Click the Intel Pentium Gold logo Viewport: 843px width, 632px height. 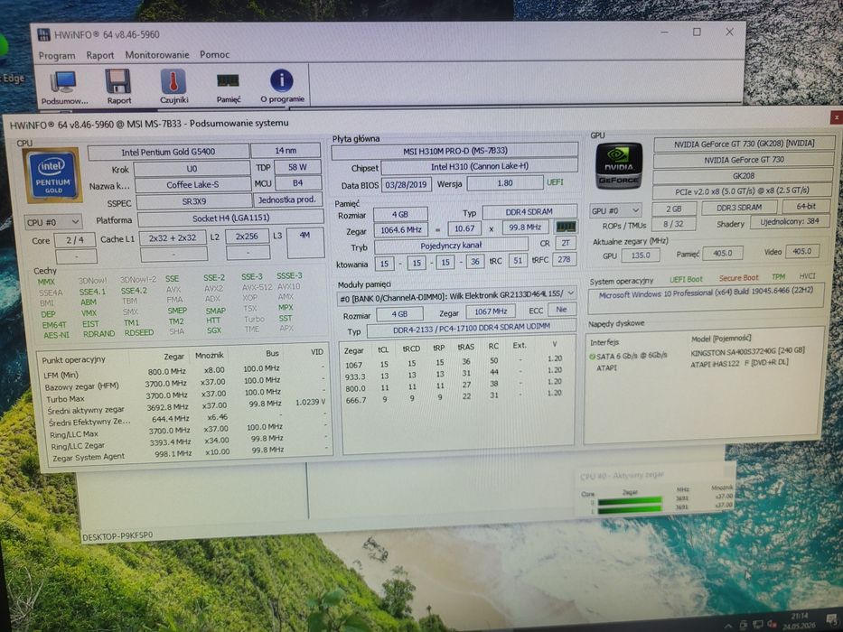pyautogui.click(x=52, y=175)
